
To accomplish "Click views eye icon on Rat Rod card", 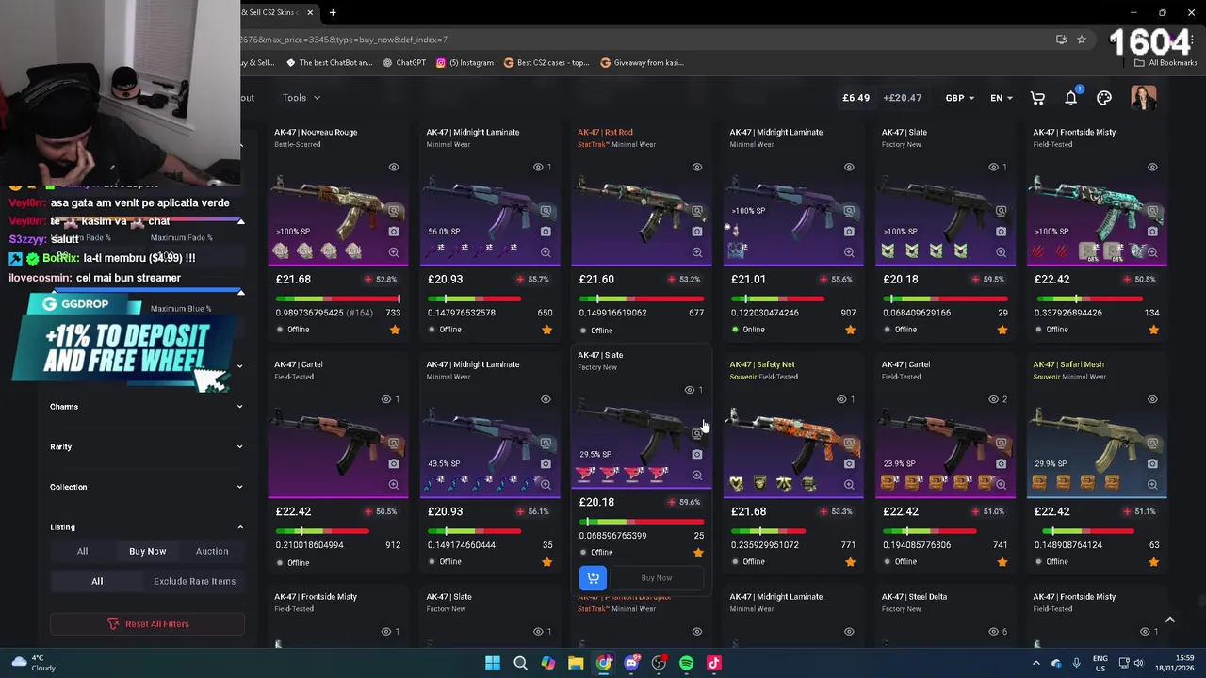I will click(697, 167).
